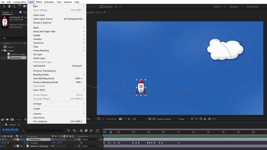Toggle transparency grid icon below viewer
The image size is (267, 150).
154,119
